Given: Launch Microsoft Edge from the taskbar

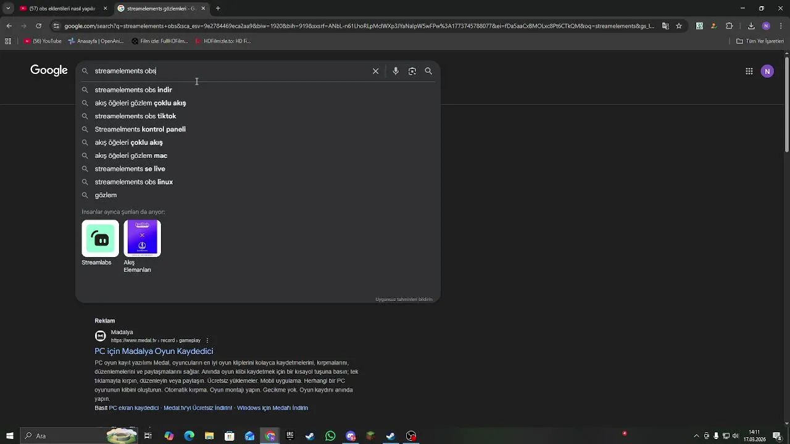Looking at the screenshot, I should pos(189,436).
